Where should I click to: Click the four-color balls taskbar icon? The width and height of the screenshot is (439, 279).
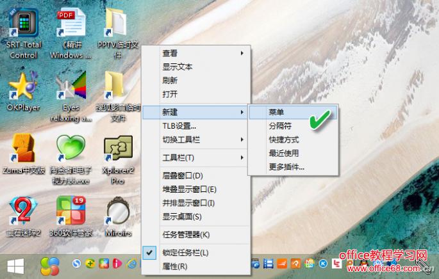(x=50, y=266)
